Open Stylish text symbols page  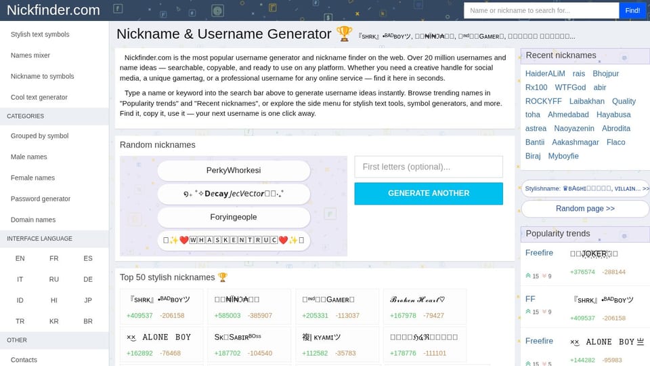(40, 35)
